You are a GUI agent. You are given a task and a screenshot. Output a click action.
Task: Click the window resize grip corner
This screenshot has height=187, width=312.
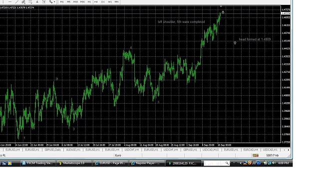point(289,156)
